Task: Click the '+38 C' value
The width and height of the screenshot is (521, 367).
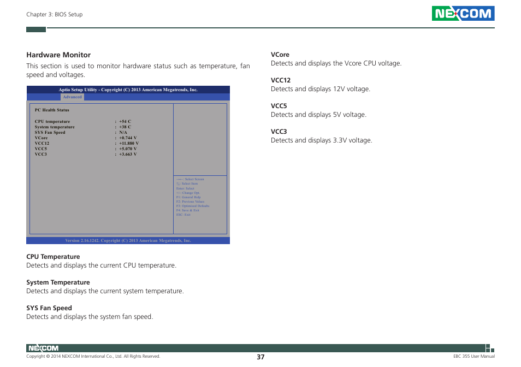Action: pos(125,127)
